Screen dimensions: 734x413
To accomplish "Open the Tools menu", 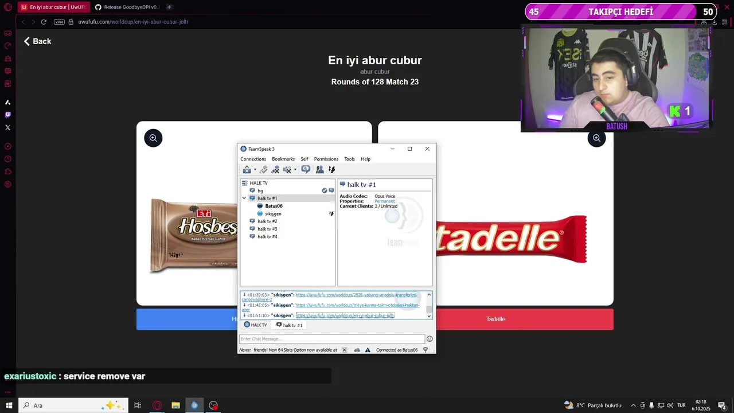I will [x=349, y=159].
